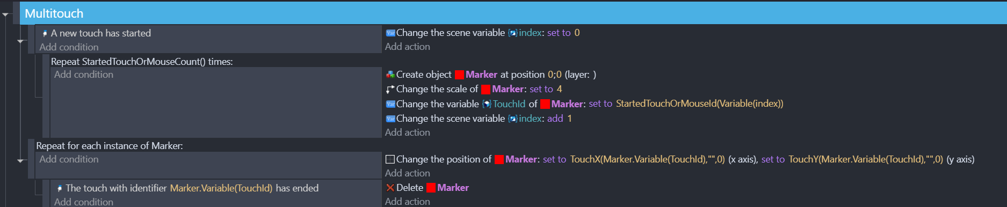Add action below 'index: add 1'
Viewport: 1007px width, 207px height.
pos(408,132)
